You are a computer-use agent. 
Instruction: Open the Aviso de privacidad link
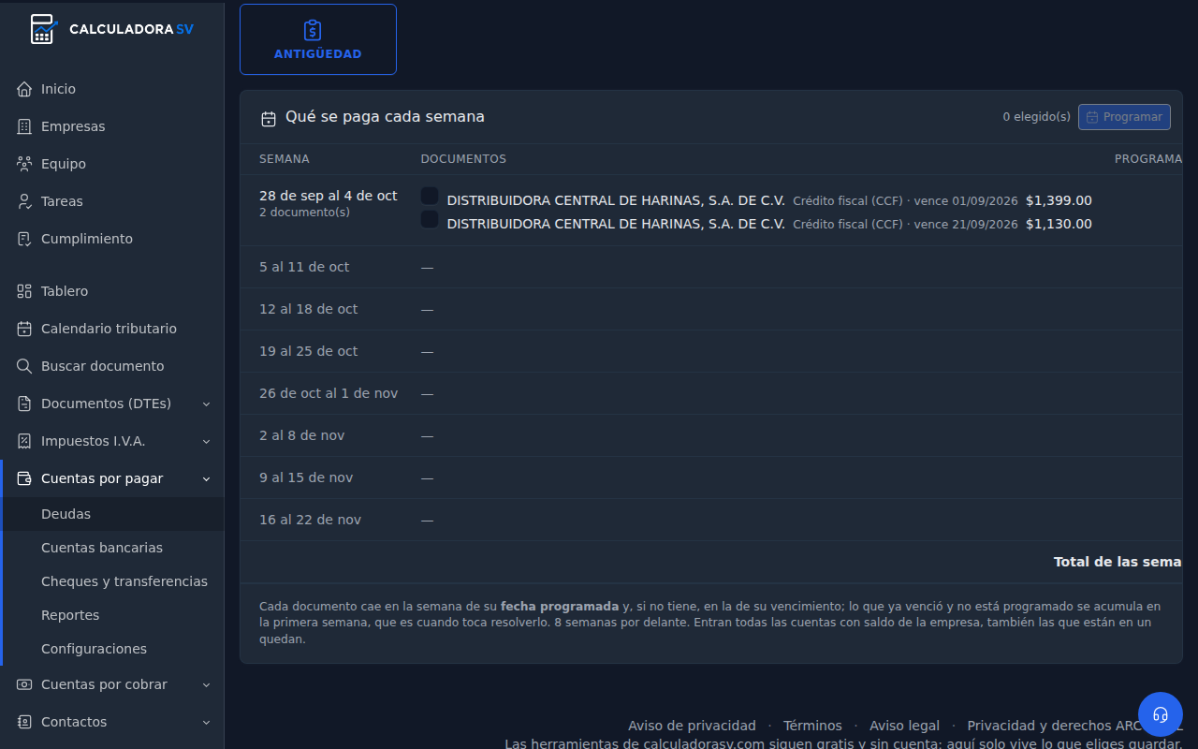[692, 726]
